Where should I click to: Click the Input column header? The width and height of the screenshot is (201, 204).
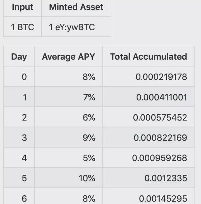(22, 7)
